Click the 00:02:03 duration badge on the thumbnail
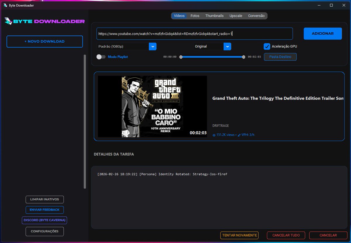 click(x=198, y=133)
